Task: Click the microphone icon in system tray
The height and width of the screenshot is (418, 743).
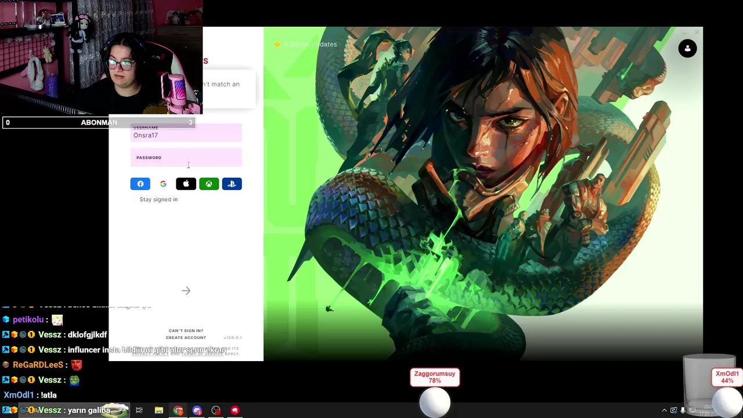Action: pyautogui.click(x=683, y=410)
